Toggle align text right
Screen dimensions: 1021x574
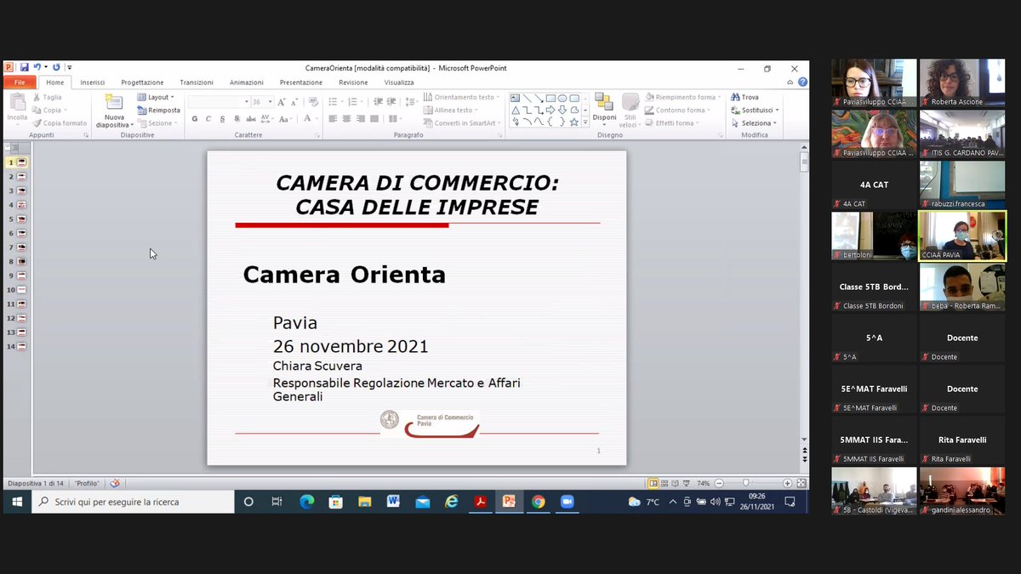pos(360,119)
